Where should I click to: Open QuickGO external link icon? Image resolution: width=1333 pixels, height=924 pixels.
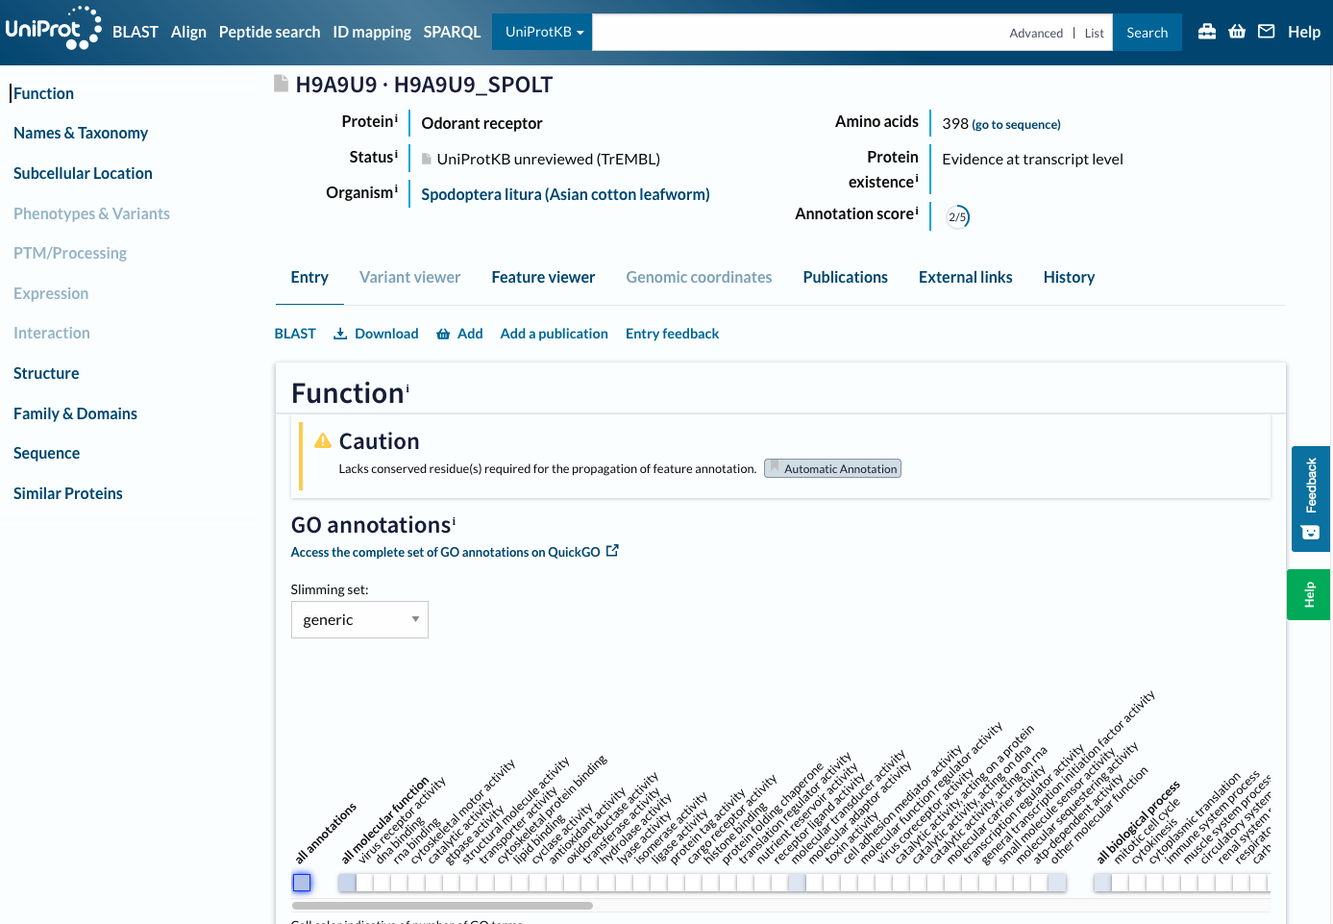(612, 551)
